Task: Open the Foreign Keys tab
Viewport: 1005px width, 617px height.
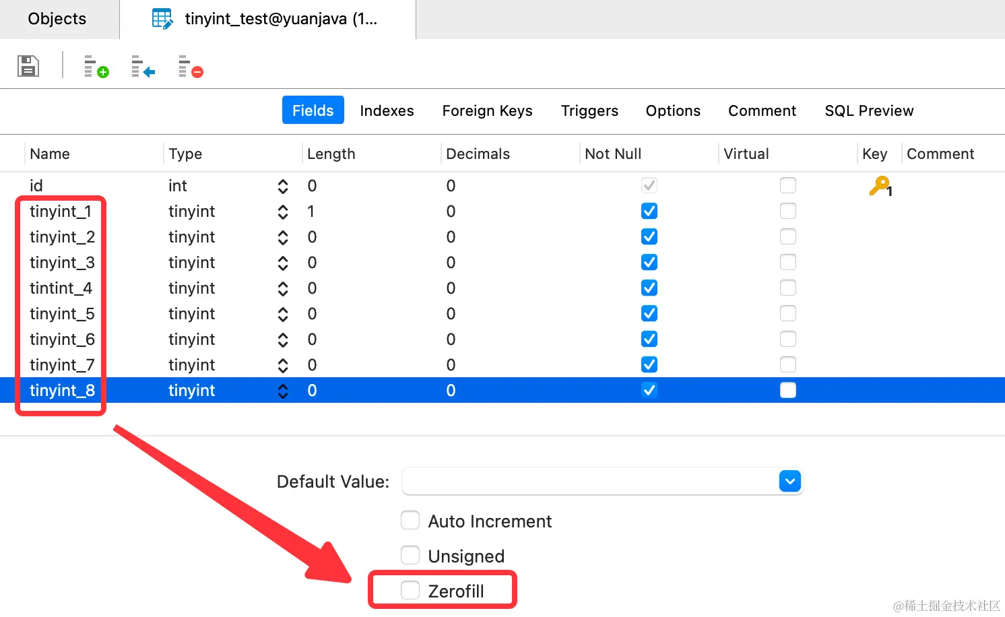Action: point(487,110)
